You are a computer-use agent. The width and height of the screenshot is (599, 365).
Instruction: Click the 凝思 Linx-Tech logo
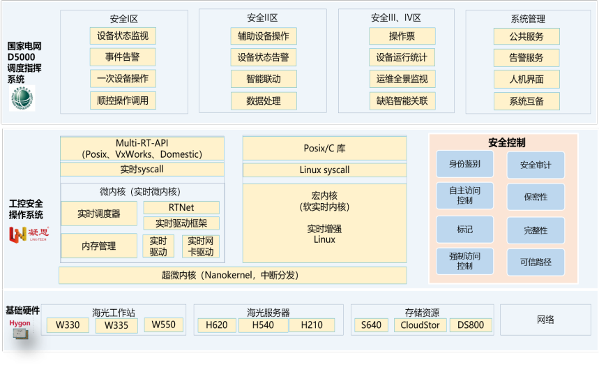[x=26, y=233]
